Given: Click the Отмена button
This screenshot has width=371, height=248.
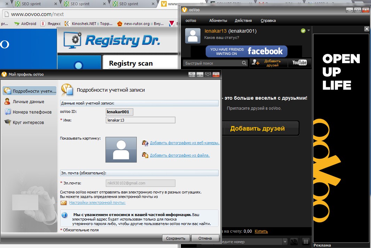Looking at the screenshot, I should [205, 238].
